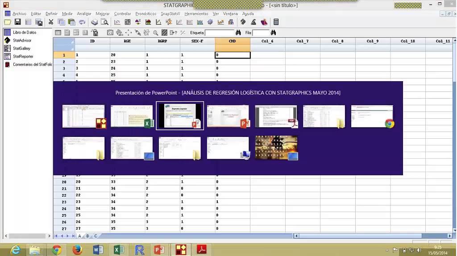The image size is (457, 256).
Task: Click the scissors cut icon
Action: click(x=51, y=22)
